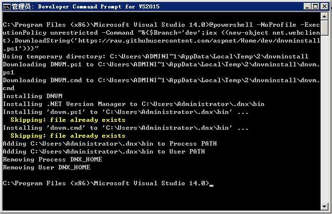Image resolution: width=332 pixels, height=214 pixels.
Task: Click the Installing DNVM output line
Action: (33, 96)
